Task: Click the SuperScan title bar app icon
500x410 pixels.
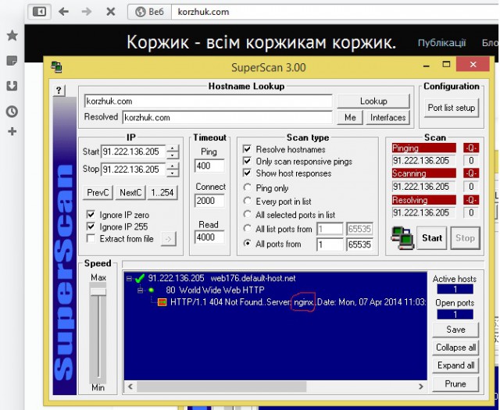Action: click(x=57, y=67)
